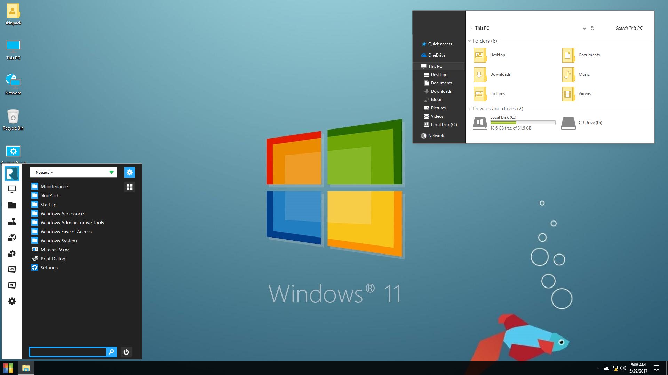The image size is (668, 375).
Task: Click the taskbar Start button
Action: pos(8,368)
